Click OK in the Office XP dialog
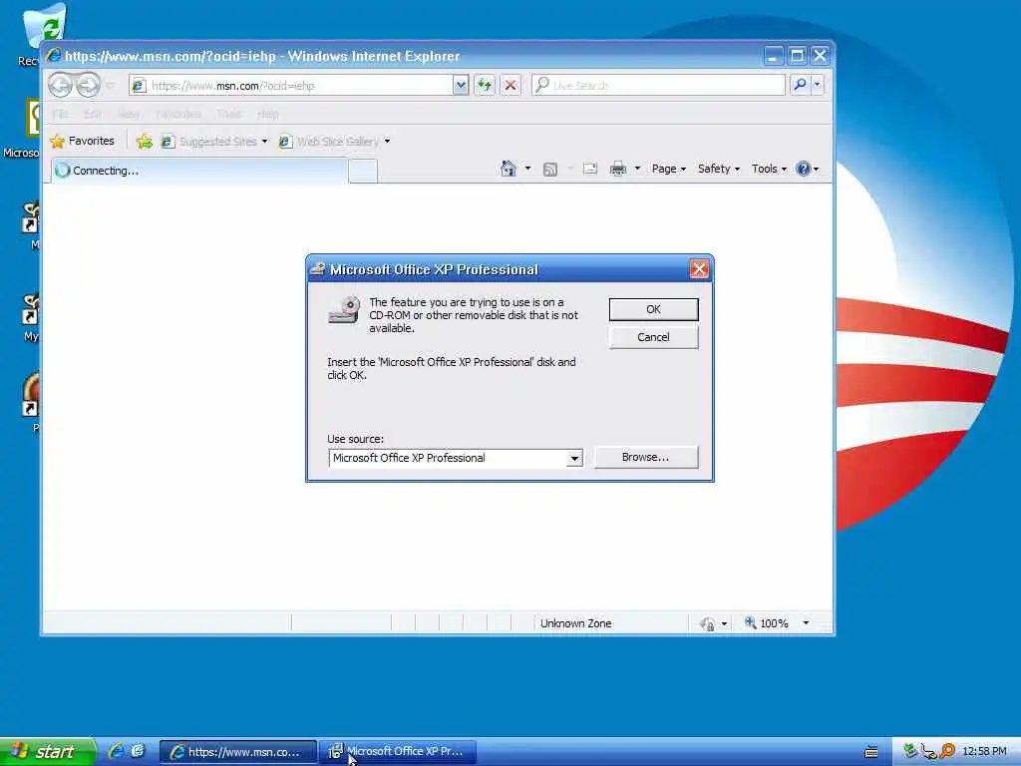This screenshot has height=766, width=1021. tap(653, 309)
